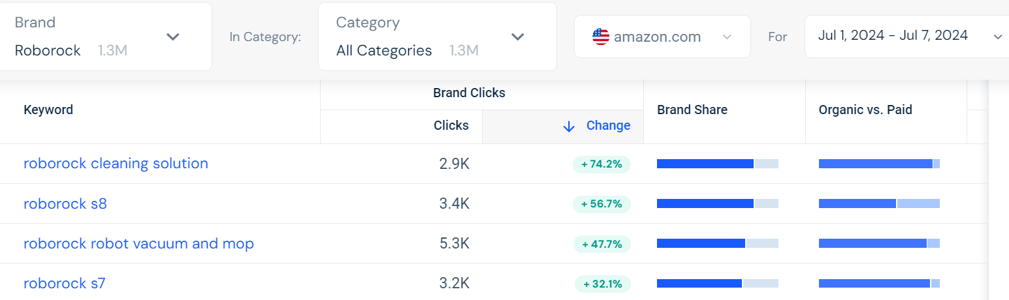Click the Keyword column header
Image resolution: width=1009 pixels, height=300 pixels.
pos(48,110)
